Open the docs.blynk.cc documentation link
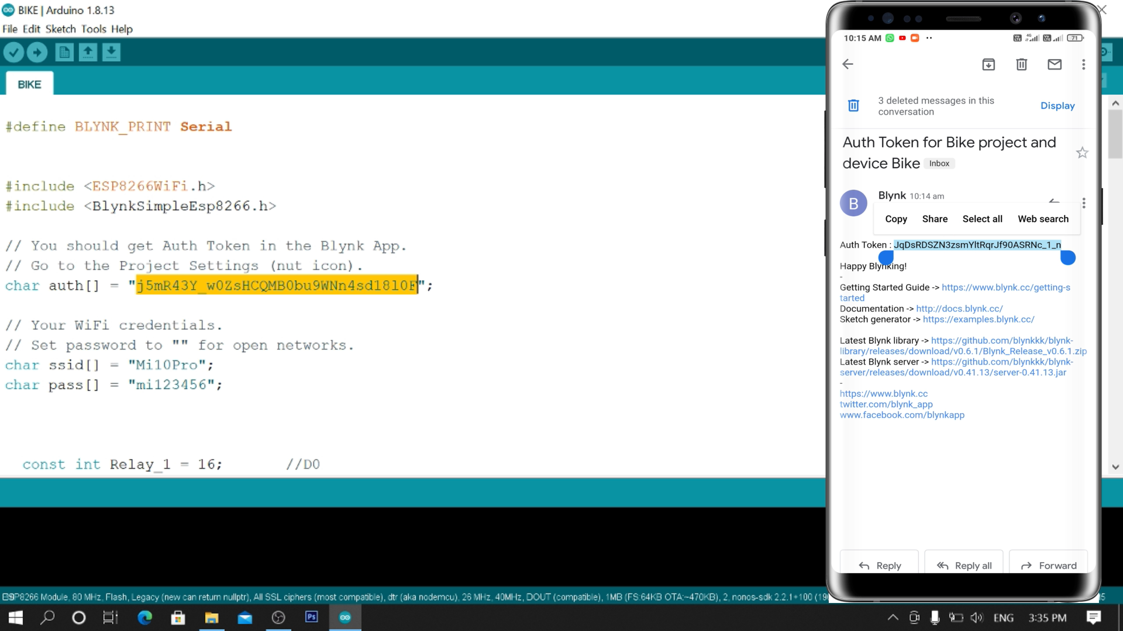Viewport: 1123px width, 631px height. point(959,308)
